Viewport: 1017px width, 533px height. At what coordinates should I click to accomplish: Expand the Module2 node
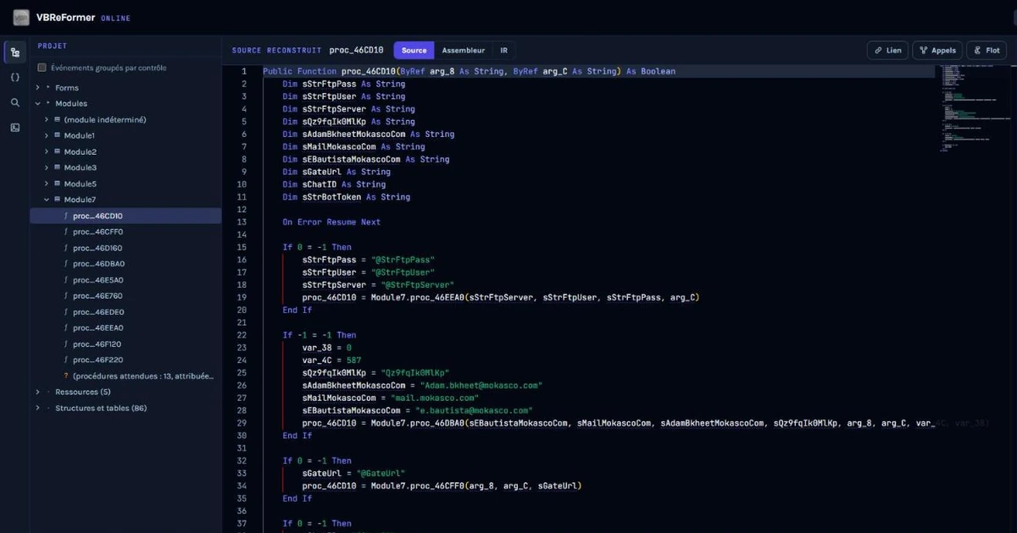[47, 152]
